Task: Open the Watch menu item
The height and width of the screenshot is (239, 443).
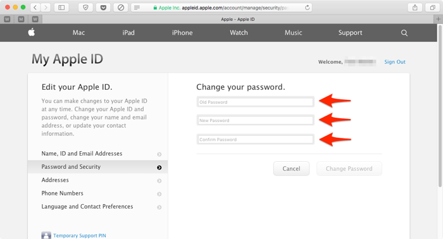Action: [x=239, y=33]
